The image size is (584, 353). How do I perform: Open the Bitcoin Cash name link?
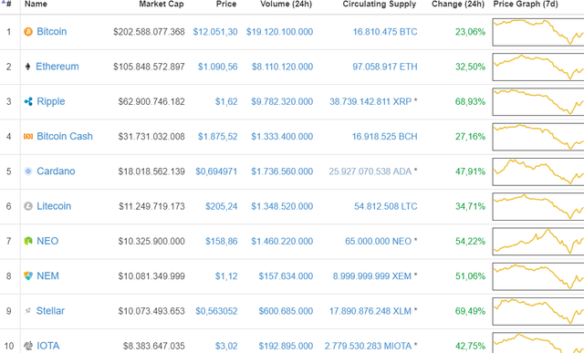pyautogui.click(x=65, y=136)
